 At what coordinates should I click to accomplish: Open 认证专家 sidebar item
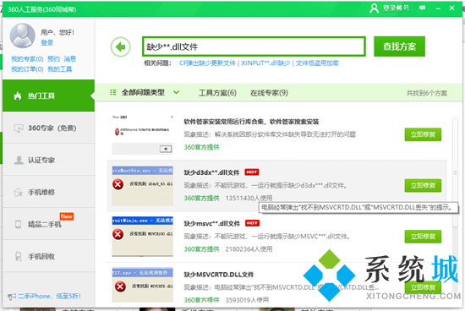click(x=49, y=160)
